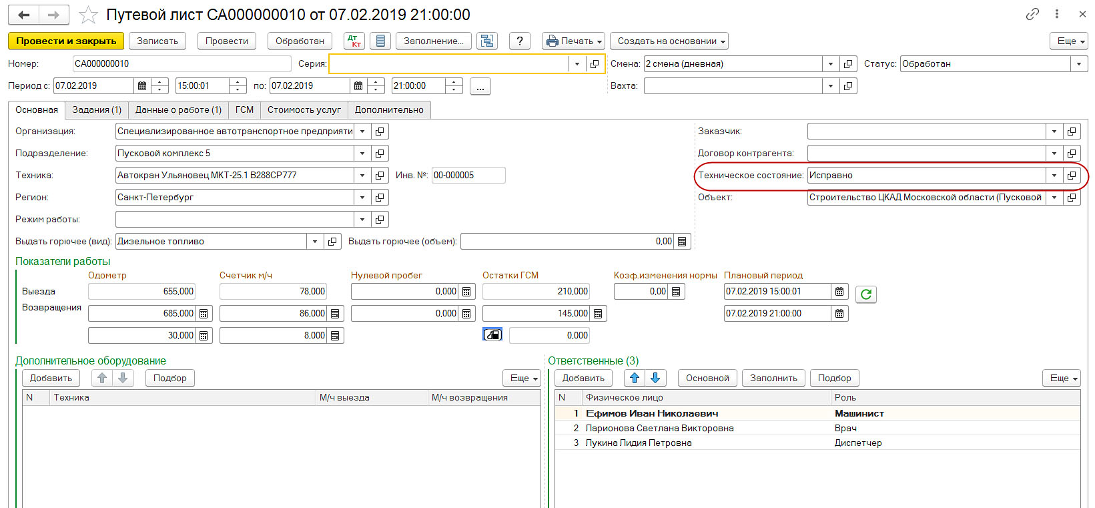Click Добавить in Дополнительное оборудование
The height and width of the screenshot is (508, 1095).
click(x=51, y=378)
